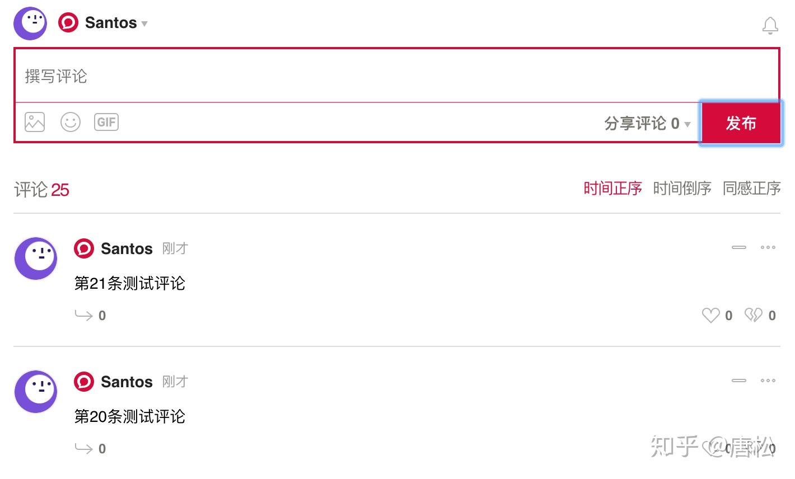The image size is (795, 479).
Task: Add a GIF to the comment
Action: click(x=106, y=122)
